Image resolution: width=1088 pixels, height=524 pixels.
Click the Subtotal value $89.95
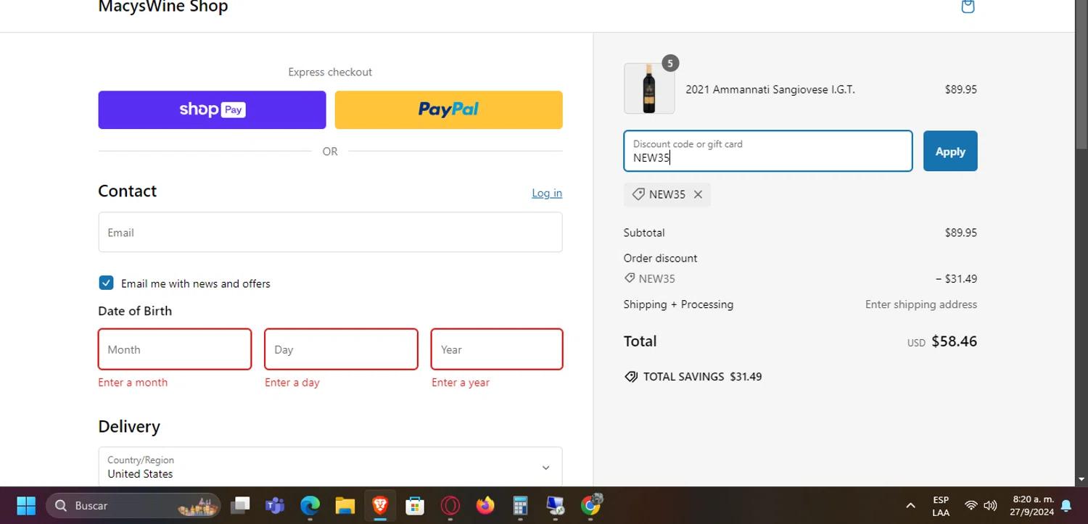pos(960,233)
